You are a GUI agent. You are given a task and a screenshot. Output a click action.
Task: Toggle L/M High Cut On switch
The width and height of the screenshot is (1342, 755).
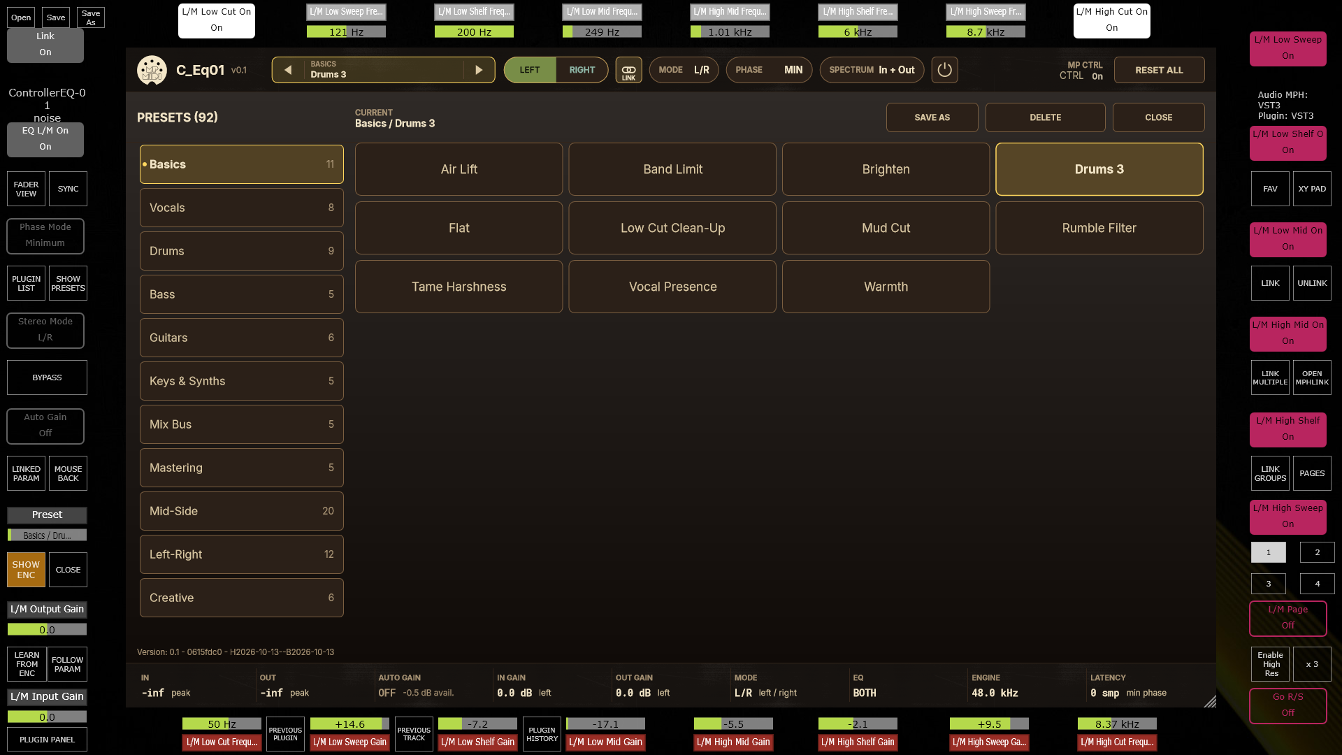pos(1111,20)
